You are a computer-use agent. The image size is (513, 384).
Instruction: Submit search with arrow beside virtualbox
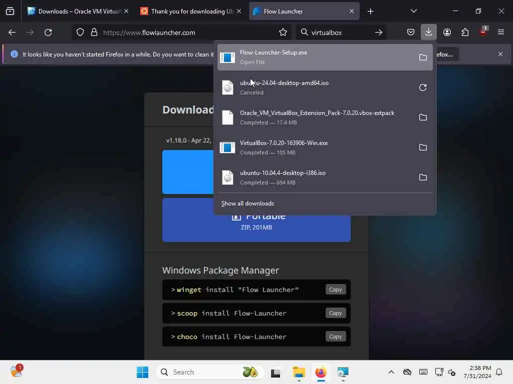coord(379,32)
